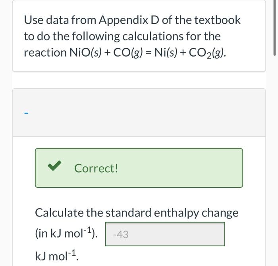
Task: Click the green checkmark icon
Action: [x=54, y=165]
